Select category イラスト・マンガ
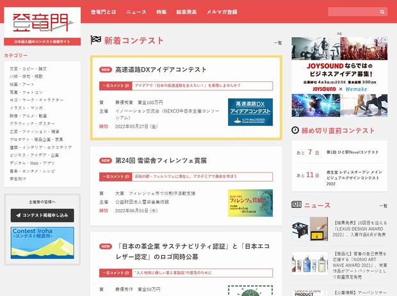 pos(26,108)
